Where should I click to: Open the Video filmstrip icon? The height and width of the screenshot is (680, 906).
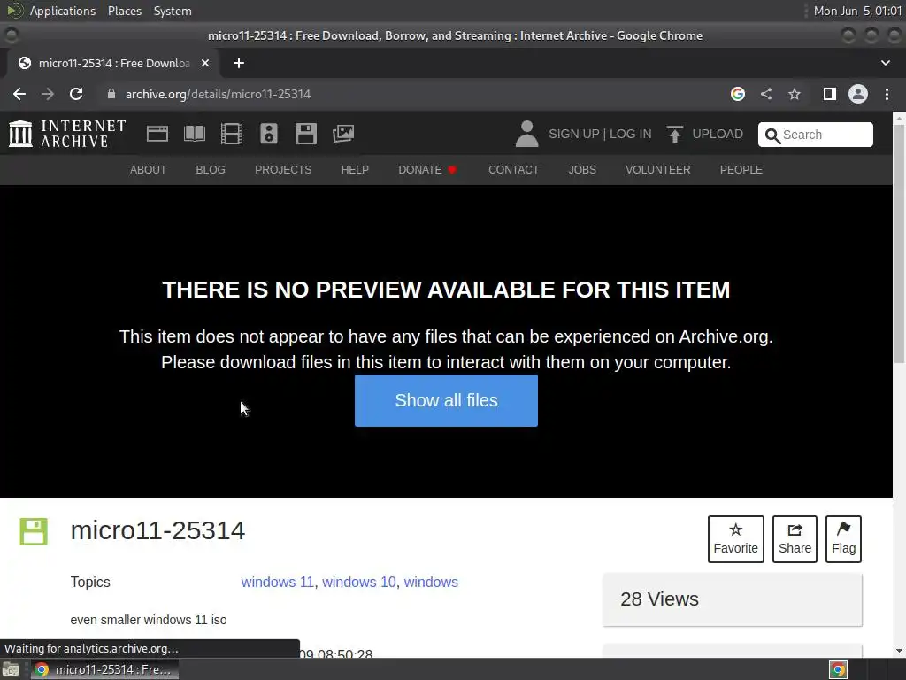click(x=232, y=134)
